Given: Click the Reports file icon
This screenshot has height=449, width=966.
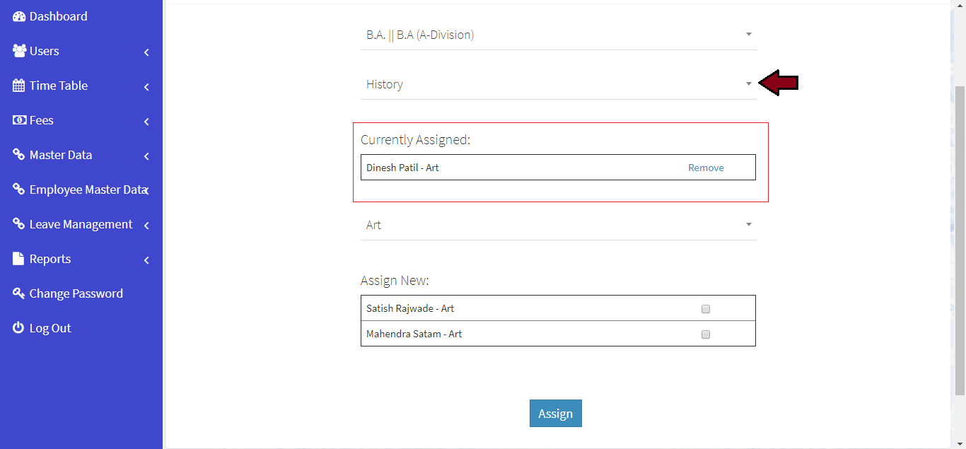Looking at the screenshot, I should [19, 259].
